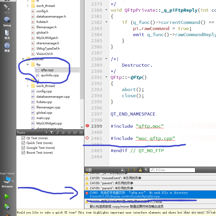Screen dimensions: 216x216
Task: Open the 项目 (Projects) mode
Action: pyautogui.click(x=7, y=33)
